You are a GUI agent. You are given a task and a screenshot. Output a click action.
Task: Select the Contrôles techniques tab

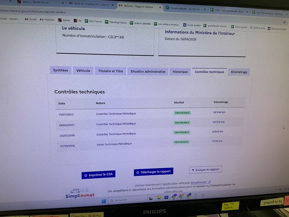pos(210,72)
